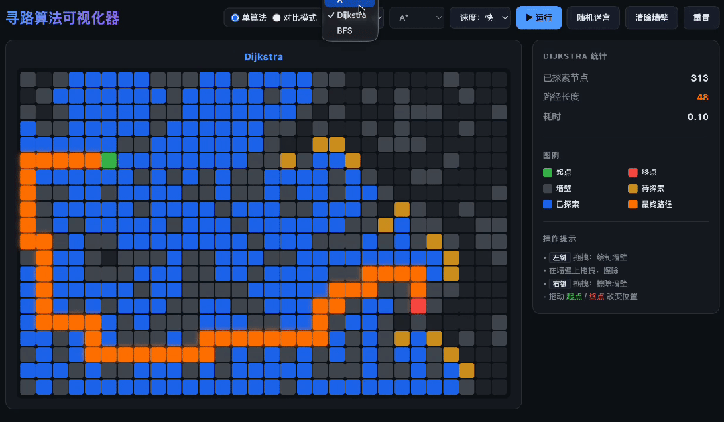This screenshot has width=724, height=422.
Task: Click the 重置 reset button
Action: [701, 18]
